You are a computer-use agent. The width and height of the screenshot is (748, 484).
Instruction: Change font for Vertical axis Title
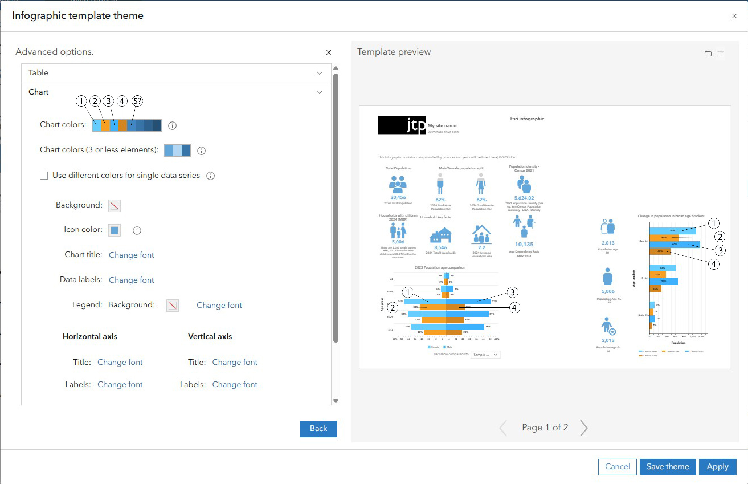point(235,362)
